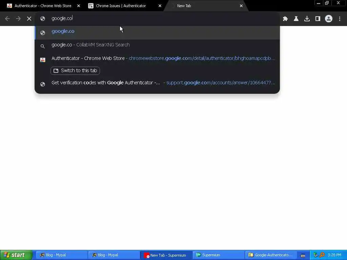Select Get verification codes support.google.com suggestion
Viewport: 347px width, 260px height.
(157, 83)
